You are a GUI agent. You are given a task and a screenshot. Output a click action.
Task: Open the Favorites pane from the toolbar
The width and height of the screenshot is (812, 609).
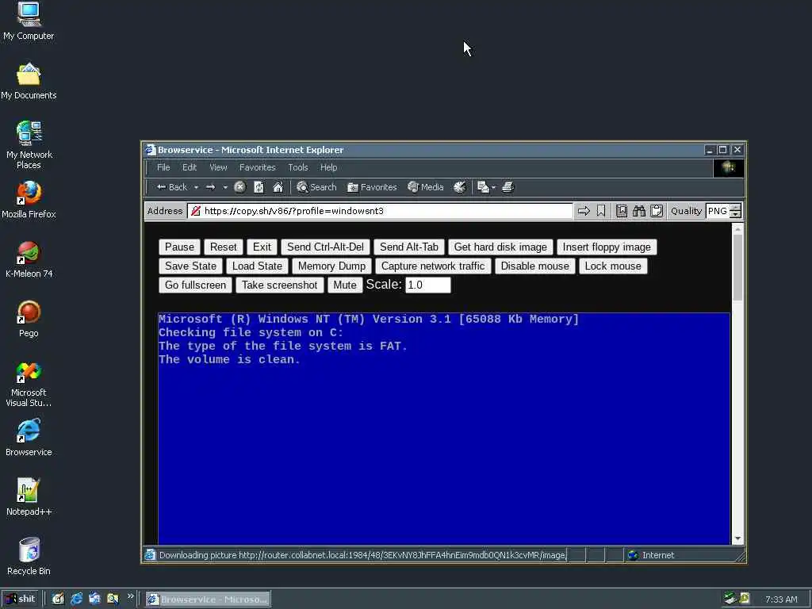(x=372, y=187)
